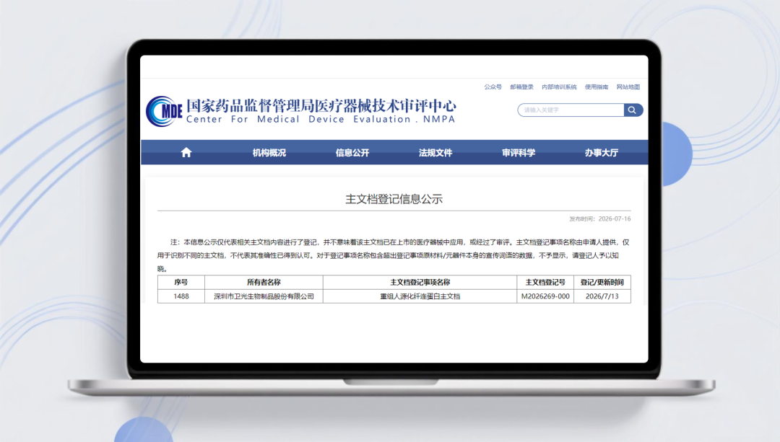The image size is (780, 442).
Task: Click the 公众号 link
Action: tap(493, 87)
